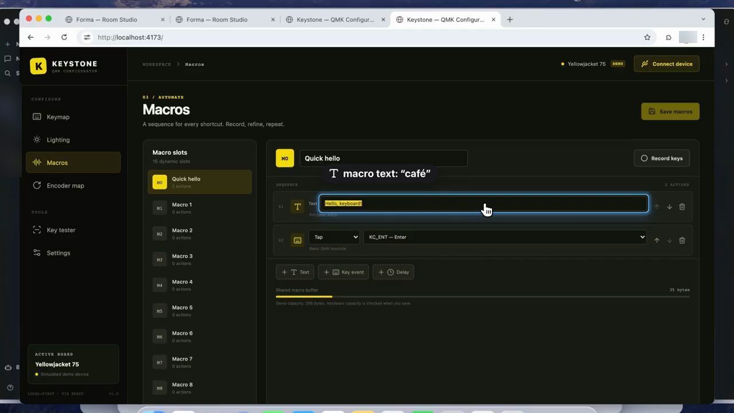Click the Keystone K logo

click(38, 66)
